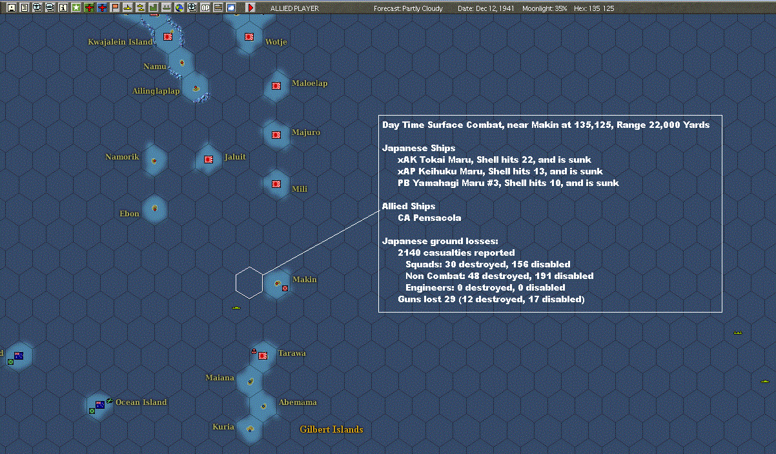Click the 'Day Time Surface Combat' report heading
Image resolution: width=776 pixels, height=454 pixels.
[x=546, y=125]
